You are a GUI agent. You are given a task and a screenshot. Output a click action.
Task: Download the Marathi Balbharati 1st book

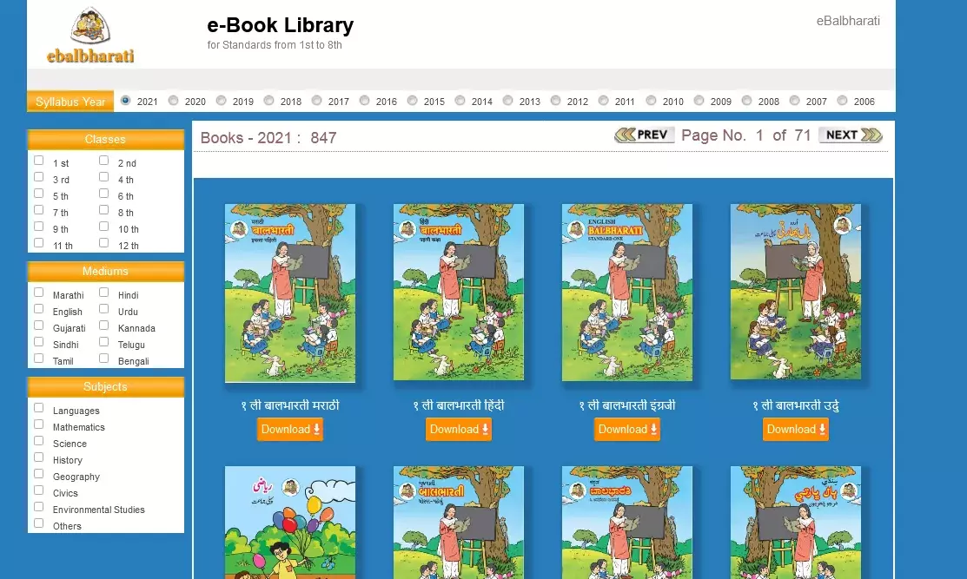click(290, 430)
